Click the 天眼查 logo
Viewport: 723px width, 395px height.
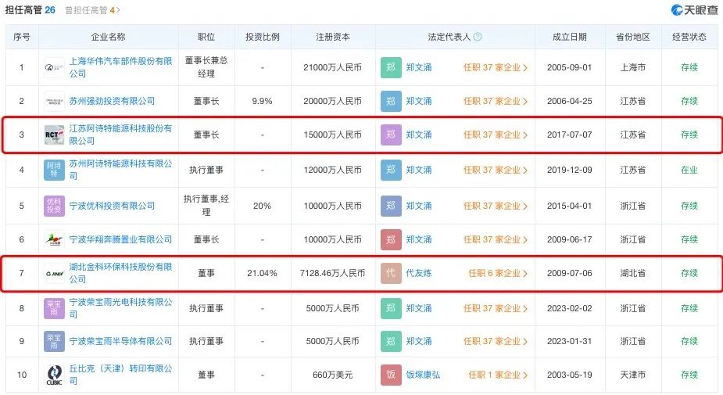click(x=694, y=10)
